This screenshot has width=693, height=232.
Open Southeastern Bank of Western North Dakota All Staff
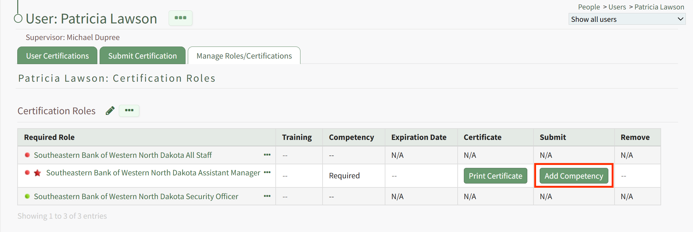click(123, 155)
